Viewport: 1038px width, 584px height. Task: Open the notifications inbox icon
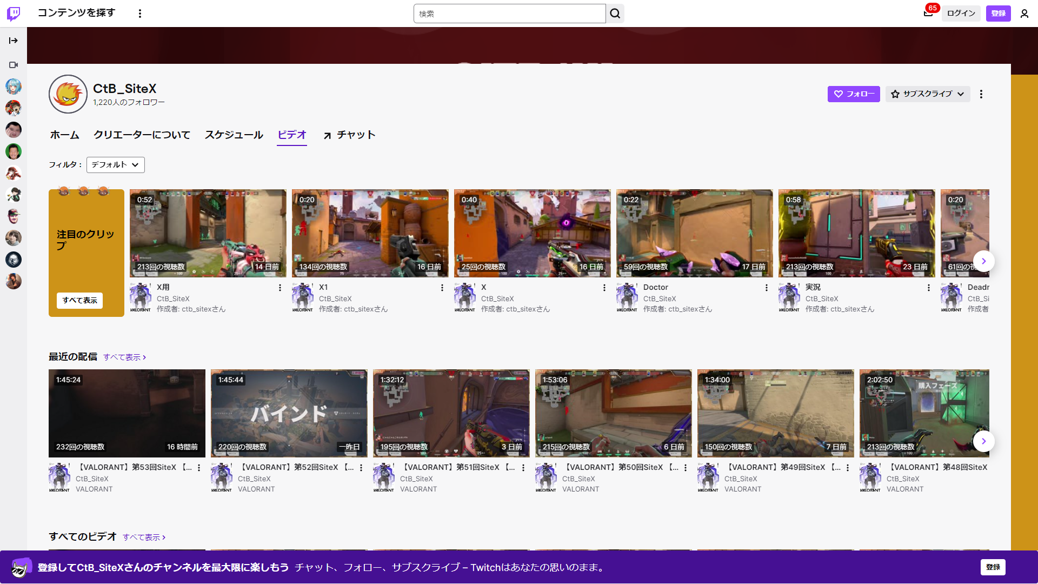tap(928, 14)
